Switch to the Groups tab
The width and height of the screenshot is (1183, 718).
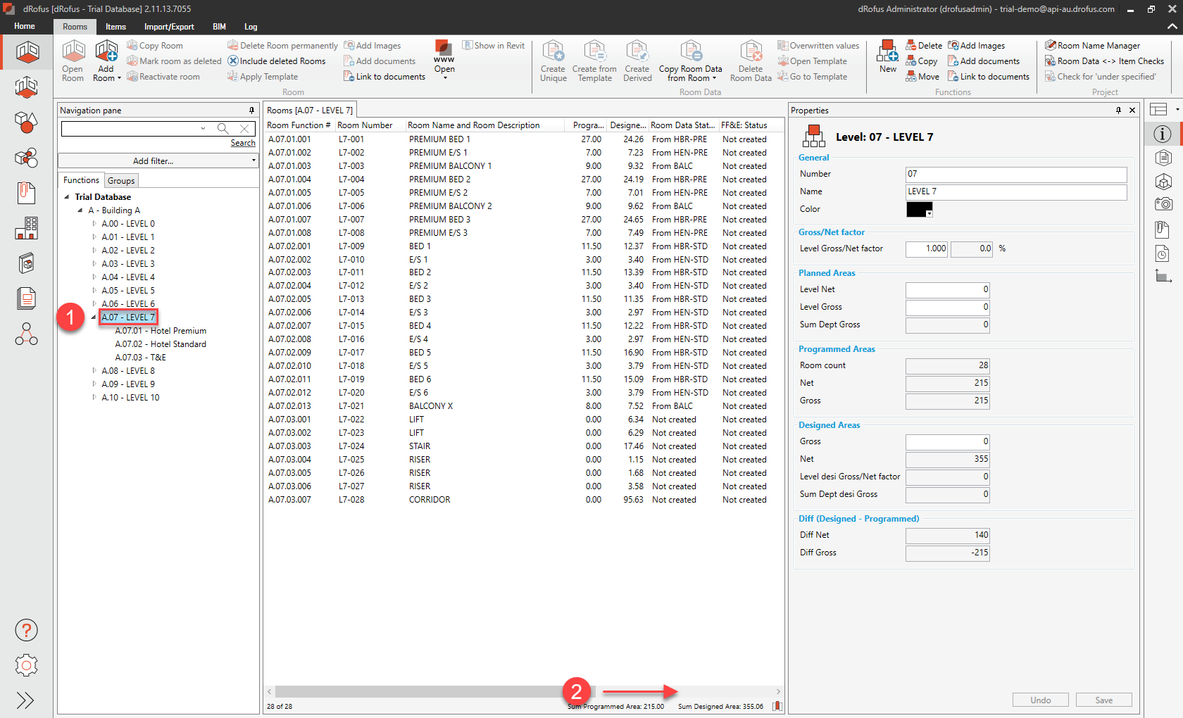(x=121, y=181)
